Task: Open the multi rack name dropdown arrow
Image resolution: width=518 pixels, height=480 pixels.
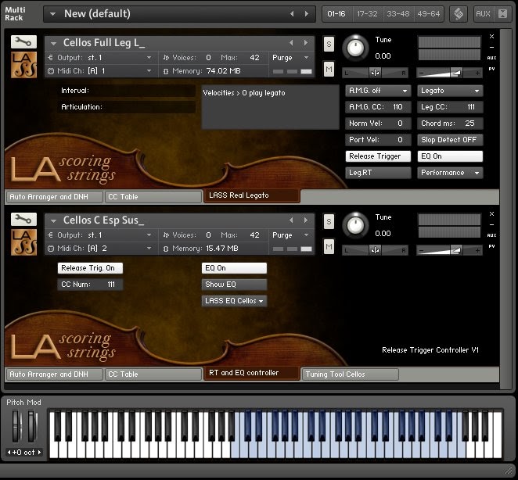Action: [52, 14]
